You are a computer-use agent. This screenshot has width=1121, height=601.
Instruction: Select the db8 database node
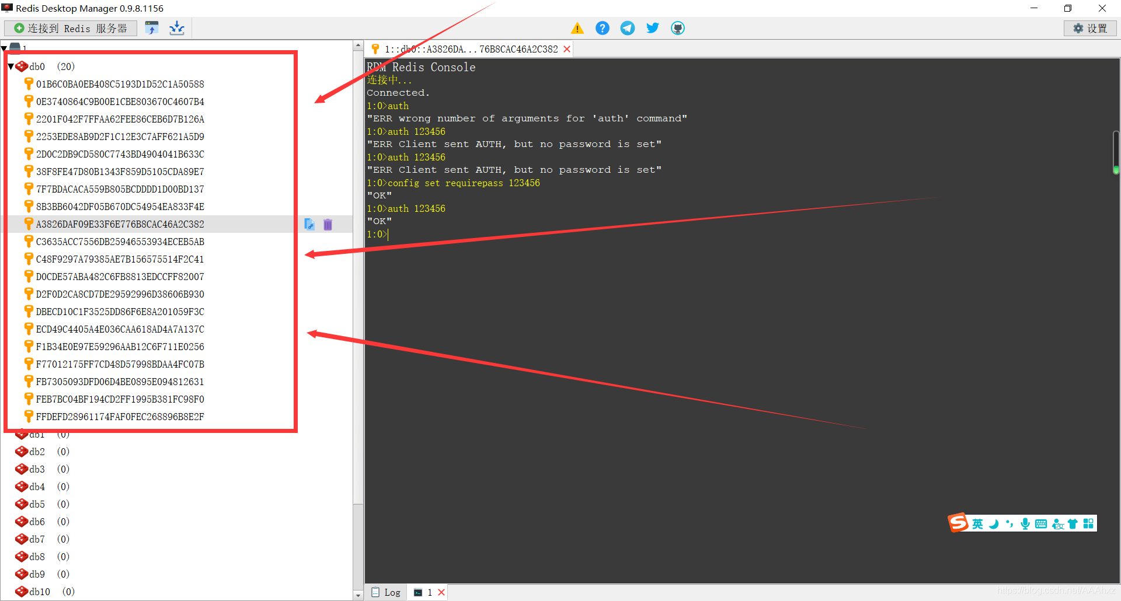coord(42,557)
